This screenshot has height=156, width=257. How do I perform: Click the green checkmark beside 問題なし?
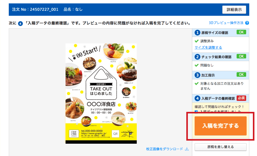[x=197, y=65]
